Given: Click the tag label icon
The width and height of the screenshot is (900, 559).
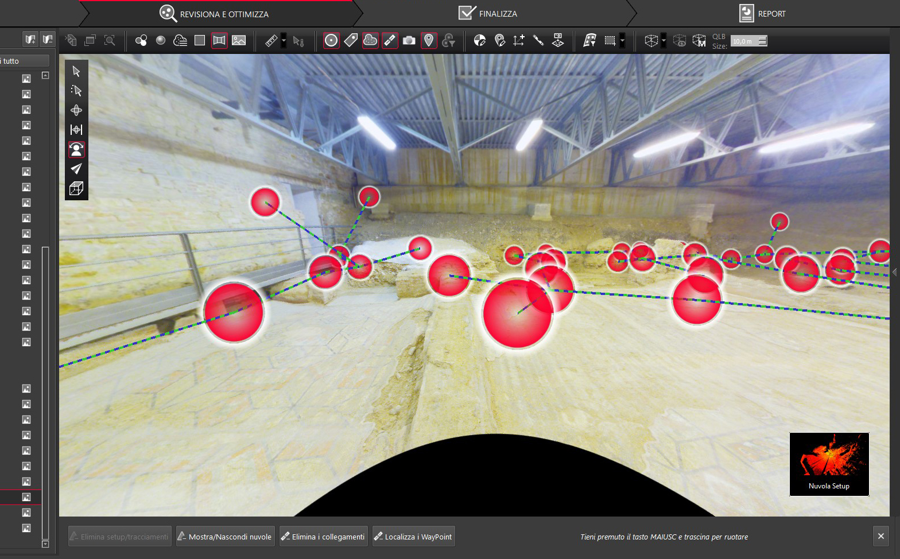Looking at the screenshot, I should (351, 41).
